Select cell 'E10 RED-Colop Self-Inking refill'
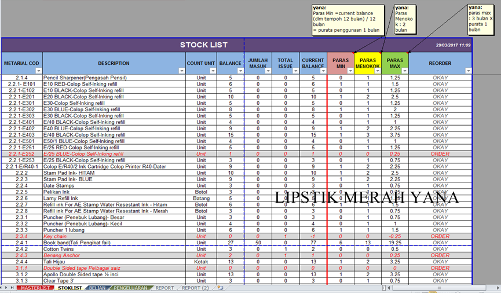The width and height of the screenshot is (501, 293). point(114,84)
